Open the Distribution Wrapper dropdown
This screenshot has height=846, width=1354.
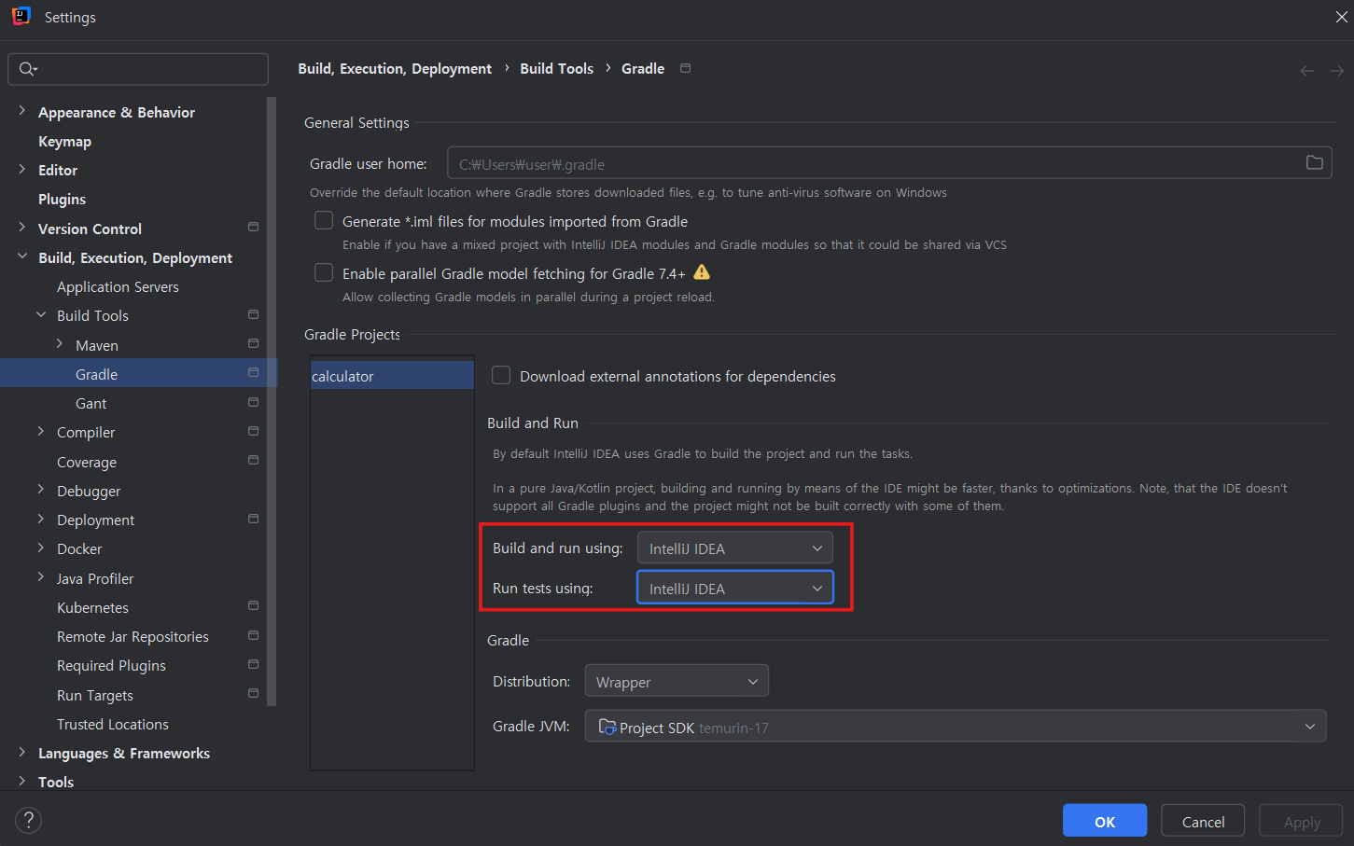[677, 681]
